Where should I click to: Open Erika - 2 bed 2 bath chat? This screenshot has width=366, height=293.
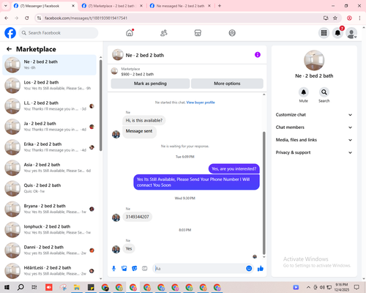pos(50,147)
